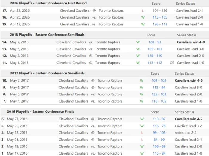Click the L result in game 17 row

(143, 10)
